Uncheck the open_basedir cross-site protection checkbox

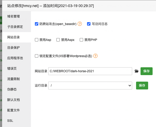click(36, 24)
